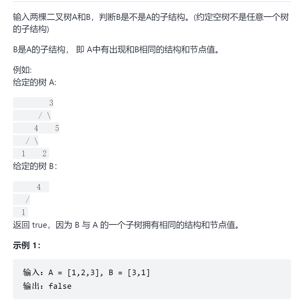Click node 2 in tree A

pyautogui.click(x=44, y=153)
